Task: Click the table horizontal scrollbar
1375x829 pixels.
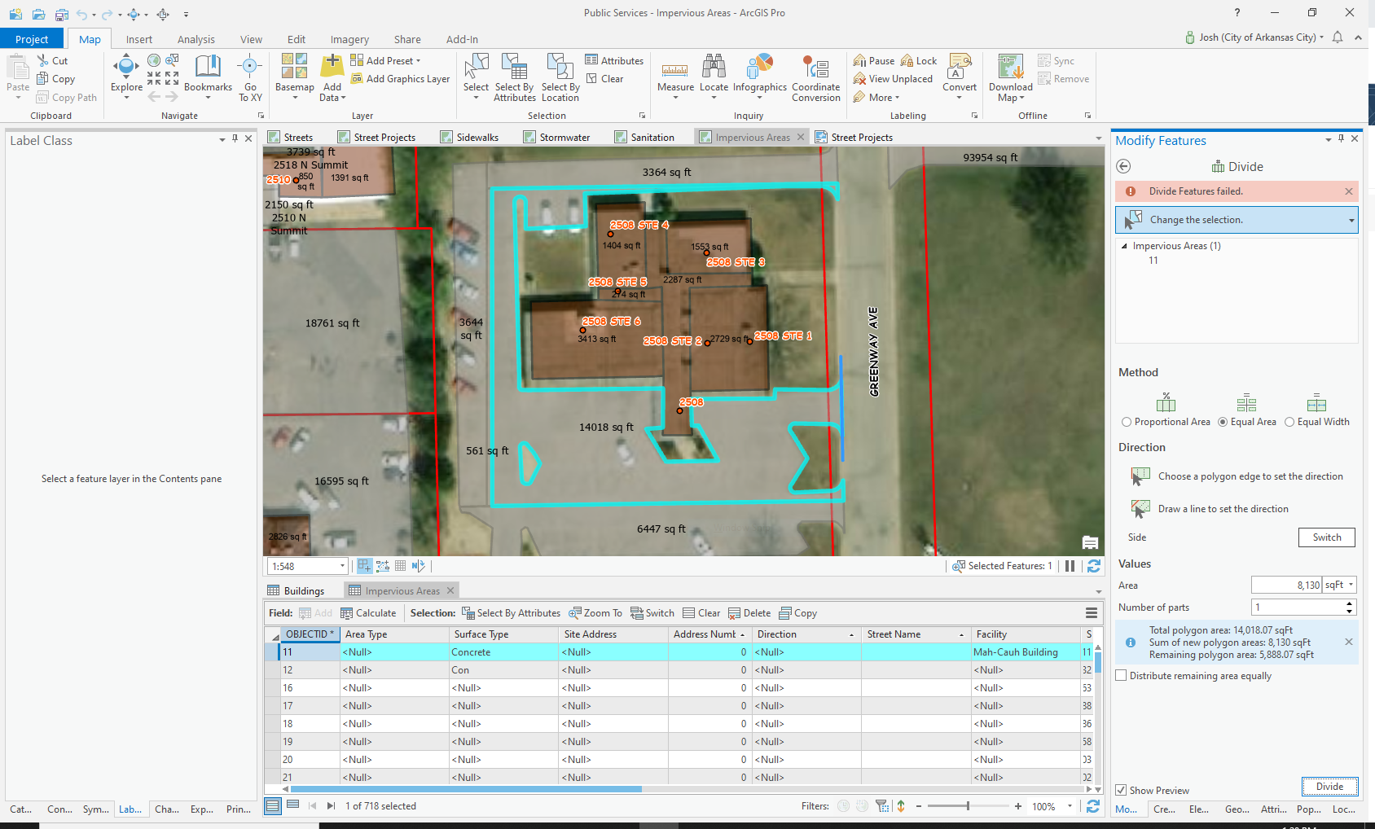Action: [466, 788]
